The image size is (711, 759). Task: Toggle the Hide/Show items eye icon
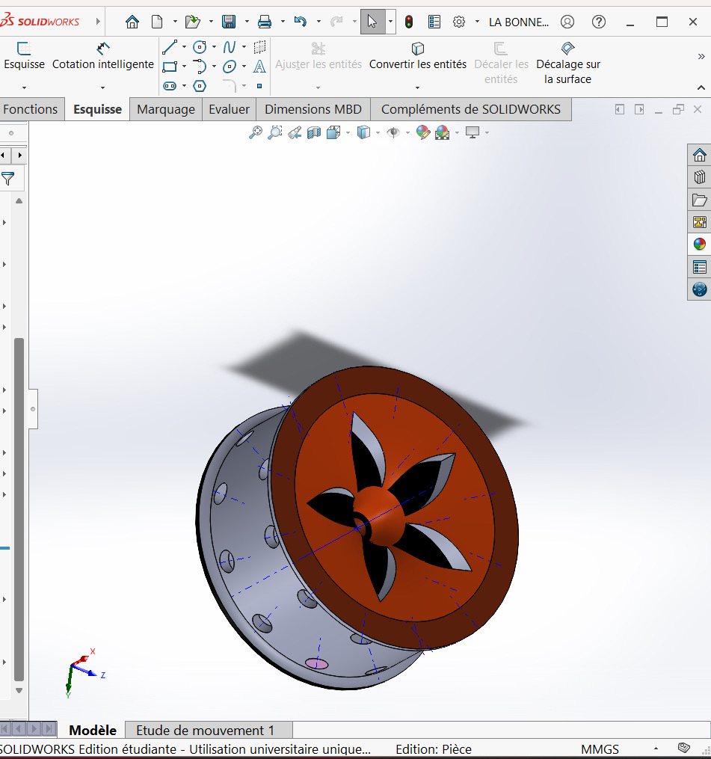tap(393, 132)
